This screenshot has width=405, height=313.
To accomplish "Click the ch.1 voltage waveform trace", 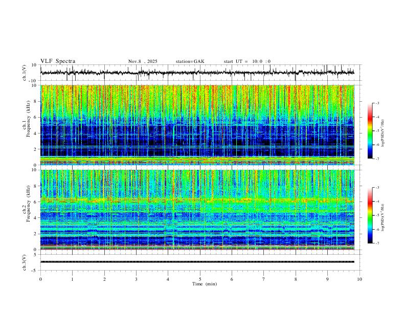I will pos(197,73).
